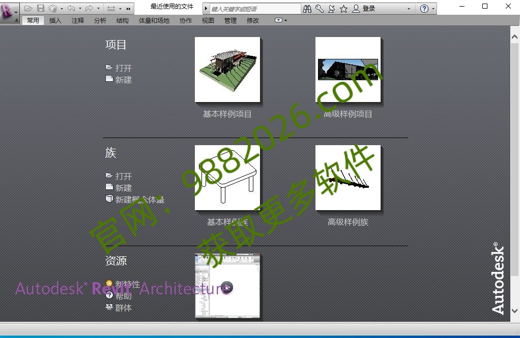520x338 pixels.
Task: Open the 基本样例族 table thumbnail
Action: 227,178
